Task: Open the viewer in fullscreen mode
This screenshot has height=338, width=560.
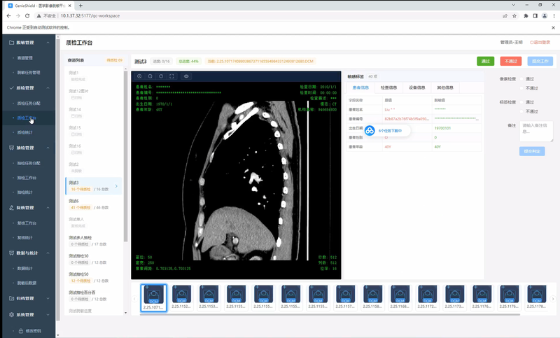Action: [x=171, y=76]
